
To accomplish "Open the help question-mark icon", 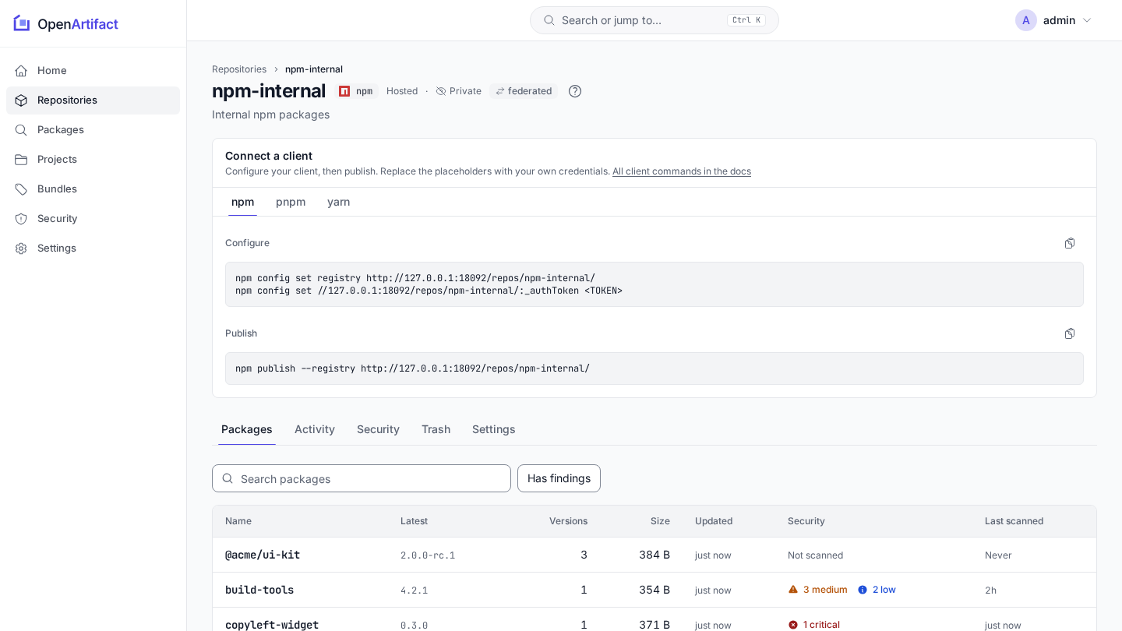I will tap(575, 91).
